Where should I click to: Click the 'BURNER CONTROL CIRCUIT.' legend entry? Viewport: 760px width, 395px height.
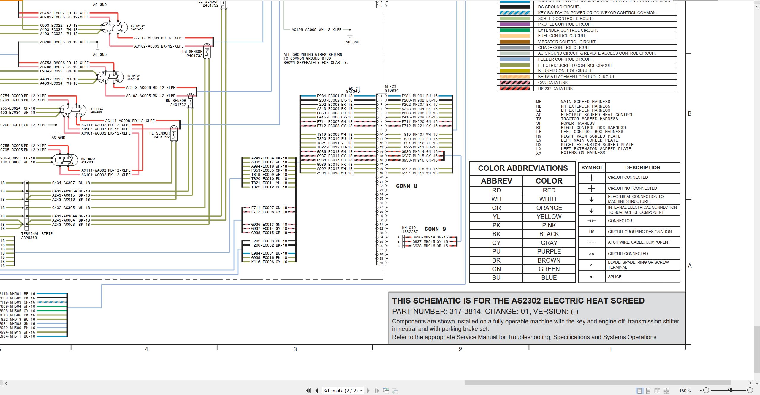[565, 71]
